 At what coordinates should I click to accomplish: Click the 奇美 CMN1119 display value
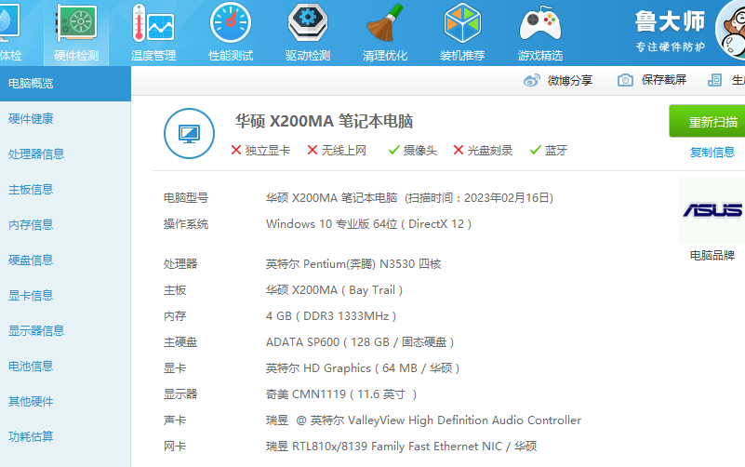[x=341, y=394]
